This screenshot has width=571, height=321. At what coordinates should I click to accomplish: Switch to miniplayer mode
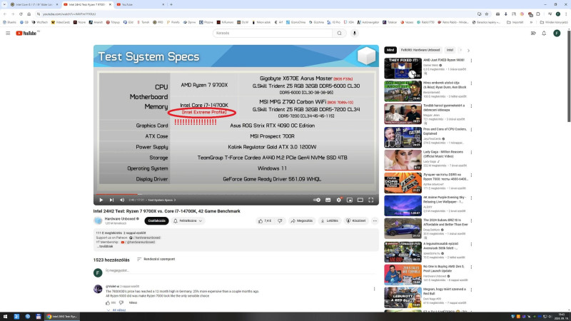[350, 200]
